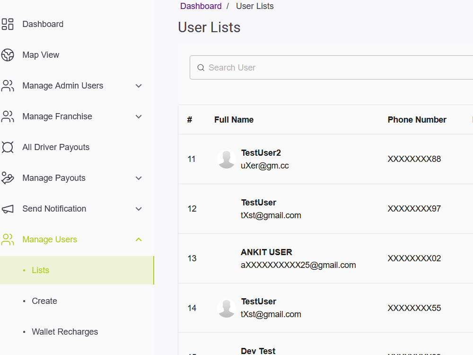The image size is (473, 355).
Task: Click the Dashboard breadcrumb link
Action: 201,6
